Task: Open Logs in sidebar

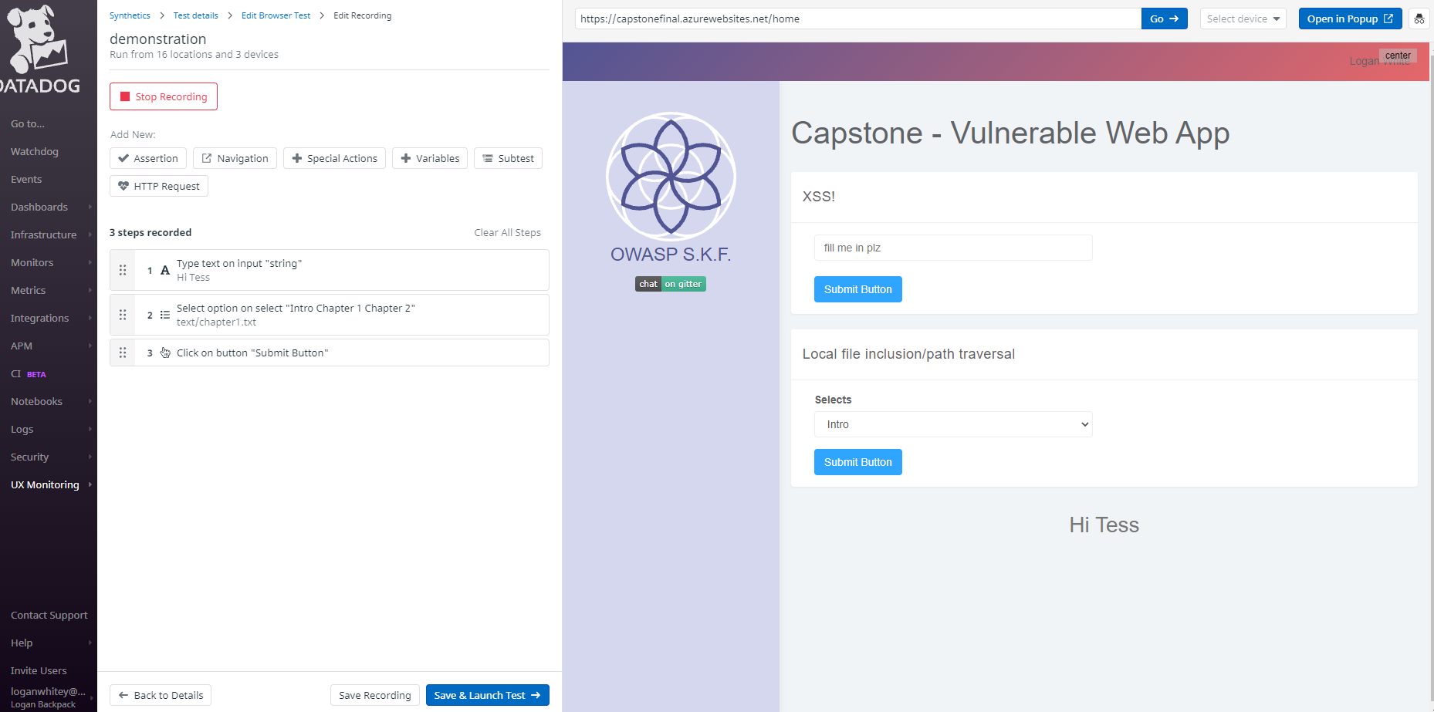Action: pos(48,429)
